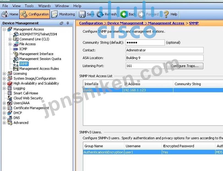Viewport: 223px width, 171px height.
Task: Click the Refresh toolbar icon
Action: point(100,14)
